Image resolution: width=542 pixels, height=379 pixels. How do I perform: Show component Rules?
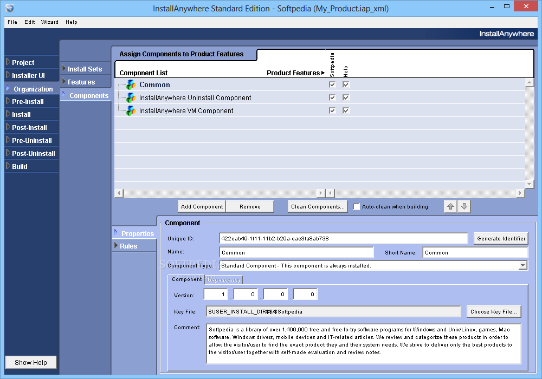tap(134, 246)
